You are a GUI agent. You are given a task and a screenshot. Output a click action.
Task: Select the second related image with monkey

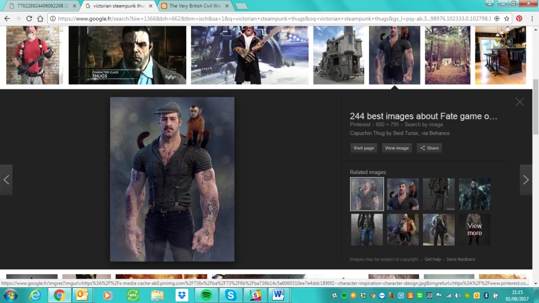click(403, 194)
